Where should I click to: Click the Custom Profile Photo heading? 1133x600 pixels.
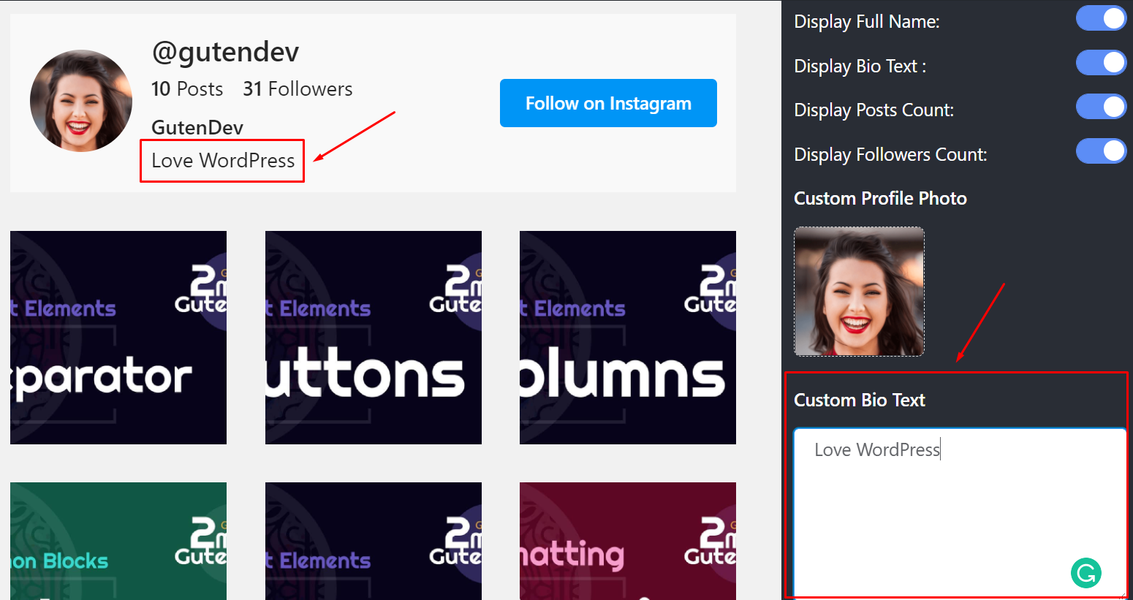(880, 198)
